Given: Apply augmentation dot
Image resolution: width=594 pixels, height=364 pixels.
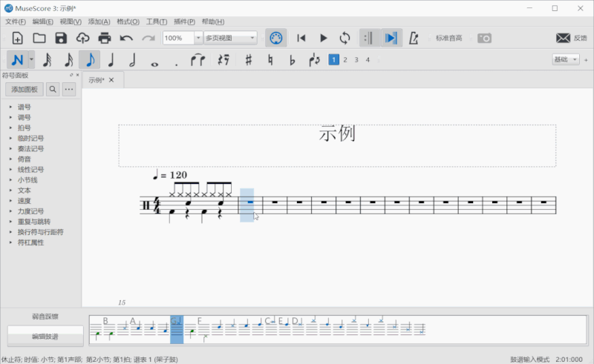Looking at the screenshot, I should (176, 64).
